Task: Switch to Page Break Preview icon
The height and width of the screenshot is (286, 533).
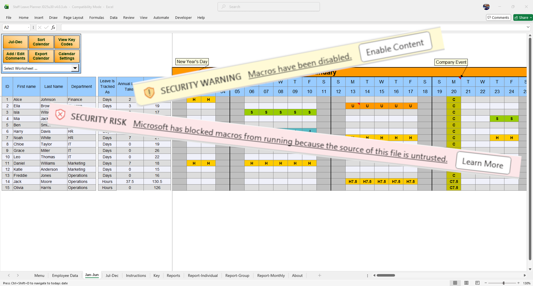Action: point(477,283)
